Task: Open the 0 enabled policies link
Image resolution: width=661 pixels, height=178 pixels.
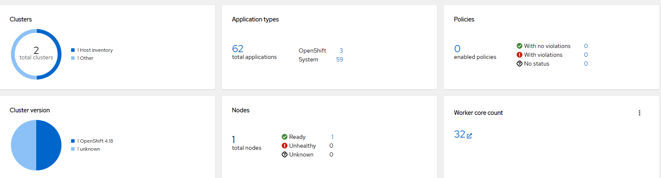Action: (457, 49)
